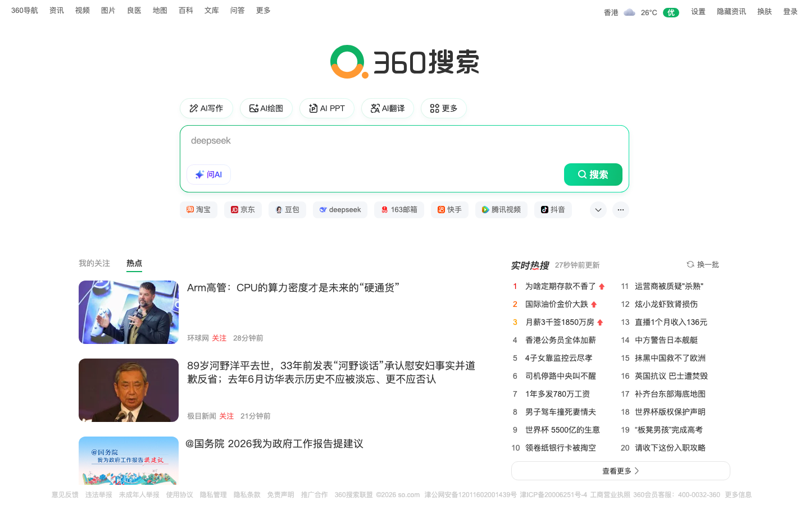The height and width of the screenshot is (505, 809).
Task: Open hot search 请收下这份入职攻略
Action: 670,448
